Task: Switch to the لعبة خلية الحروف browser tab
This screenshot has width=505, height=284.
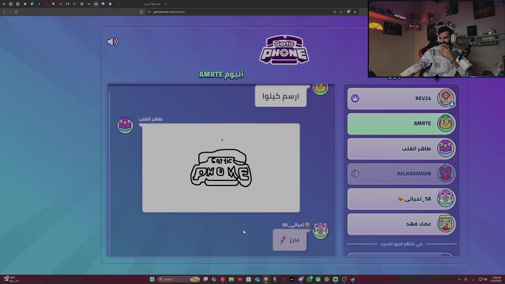Action: point(152,4)
